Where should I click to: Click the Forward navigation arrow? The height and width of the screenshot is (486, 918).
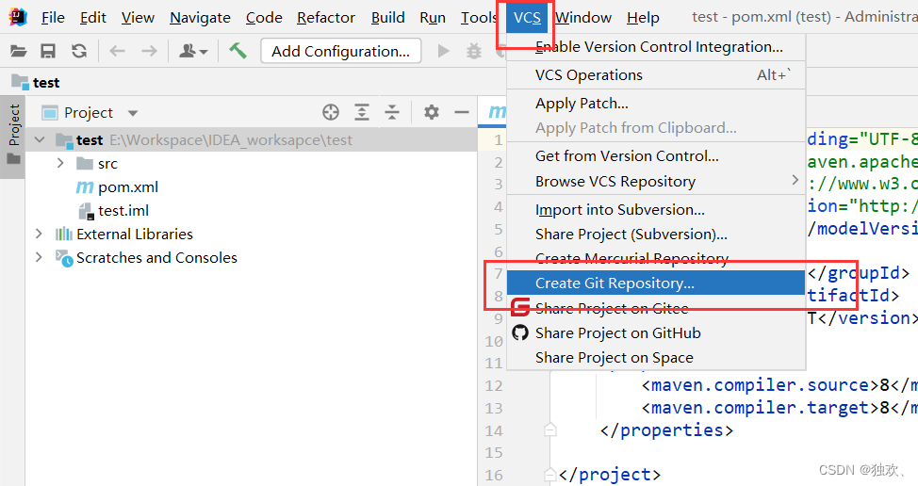(x=149, y=52)
